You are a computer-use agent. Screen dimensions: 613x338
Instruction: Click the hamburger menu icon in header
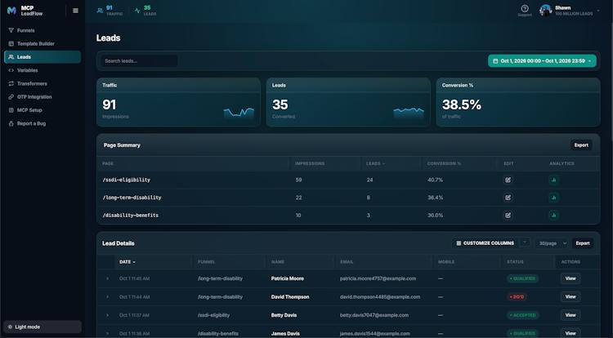coord(75,11)
